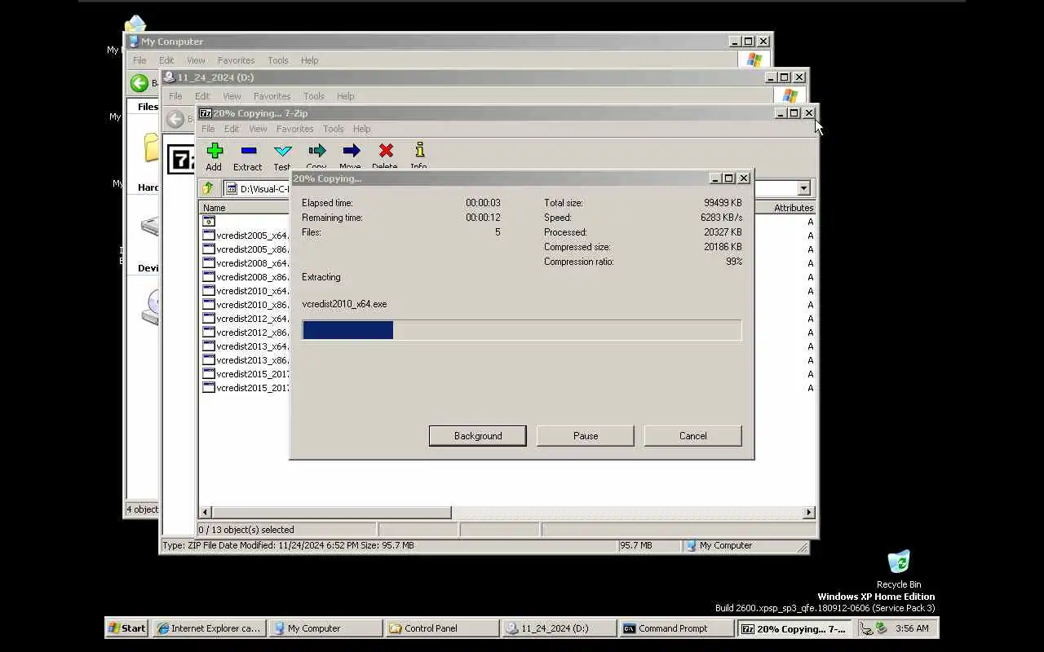Click the scroll-right arrow in 7-Zip
This screenshot has width=1044, height=652.
tap(808, 513)
